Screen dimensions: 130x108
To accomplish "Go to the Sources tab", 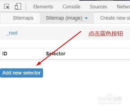I will pyautogui.click(x=98, y=7).
